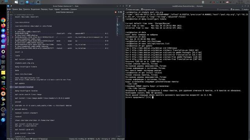Click the line 'dpkg-reconfigure locales' in Kate
The height and width of the screenshot is (140, 250).
coord(26,91)
